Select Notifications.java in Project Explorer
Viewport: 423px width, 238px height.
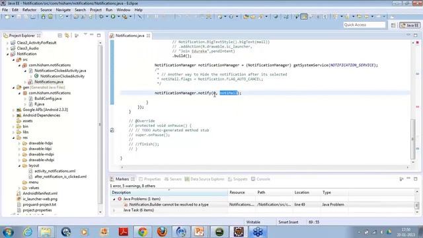[x=48, y=82]
